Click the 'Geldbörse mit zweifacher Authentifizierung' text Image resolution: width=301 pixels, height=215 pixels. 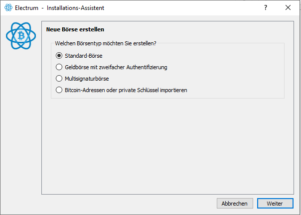click(116, 67)
